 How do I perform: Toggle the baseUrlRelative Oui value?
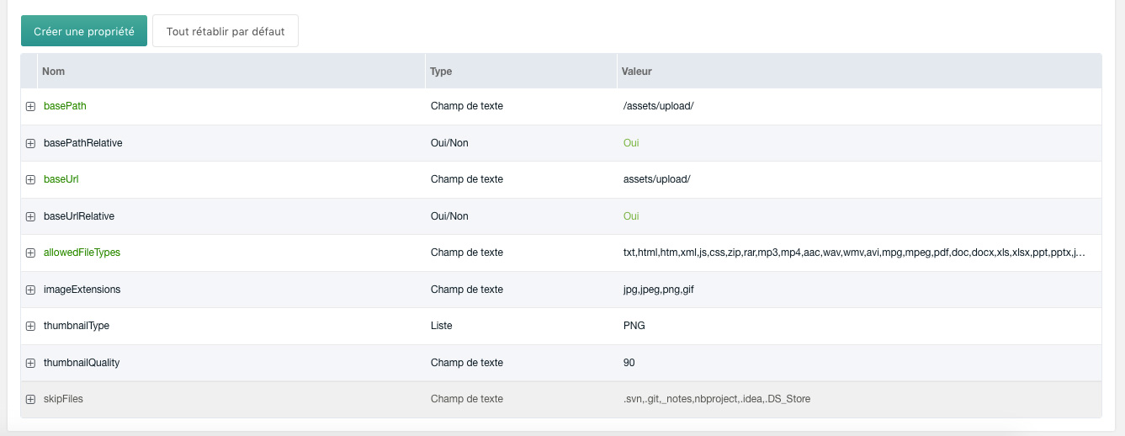[x=631, y=216]
